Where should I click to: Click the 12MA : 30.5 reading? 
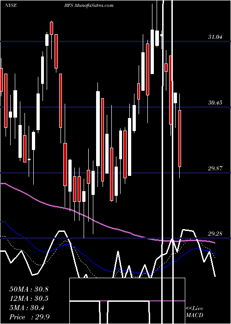[x=29, y=299]
